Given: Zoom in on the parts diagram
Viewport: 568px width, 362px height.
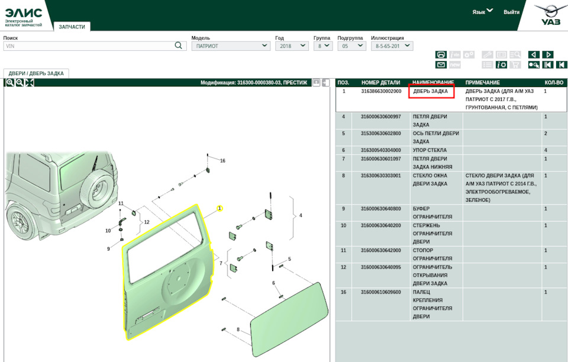Looking at the screenshot, I should coord(10,83).
